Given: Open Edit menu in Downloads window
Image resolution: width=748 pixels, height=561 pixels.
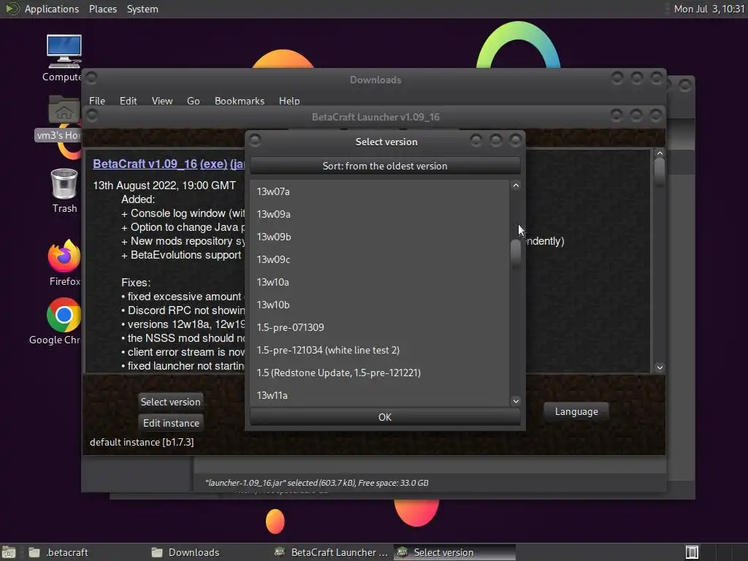Looking at the screenshot, I should pos(128,101).
